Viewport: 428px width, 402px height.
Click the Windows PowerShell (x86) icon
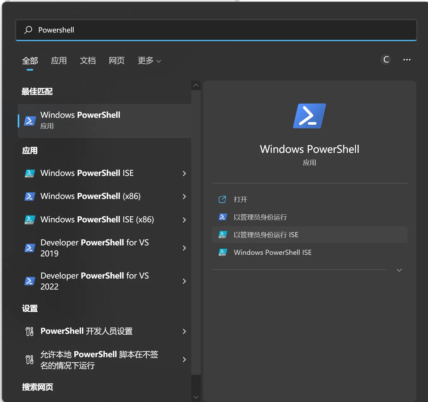pyautogui.click(x=30, y=196)
